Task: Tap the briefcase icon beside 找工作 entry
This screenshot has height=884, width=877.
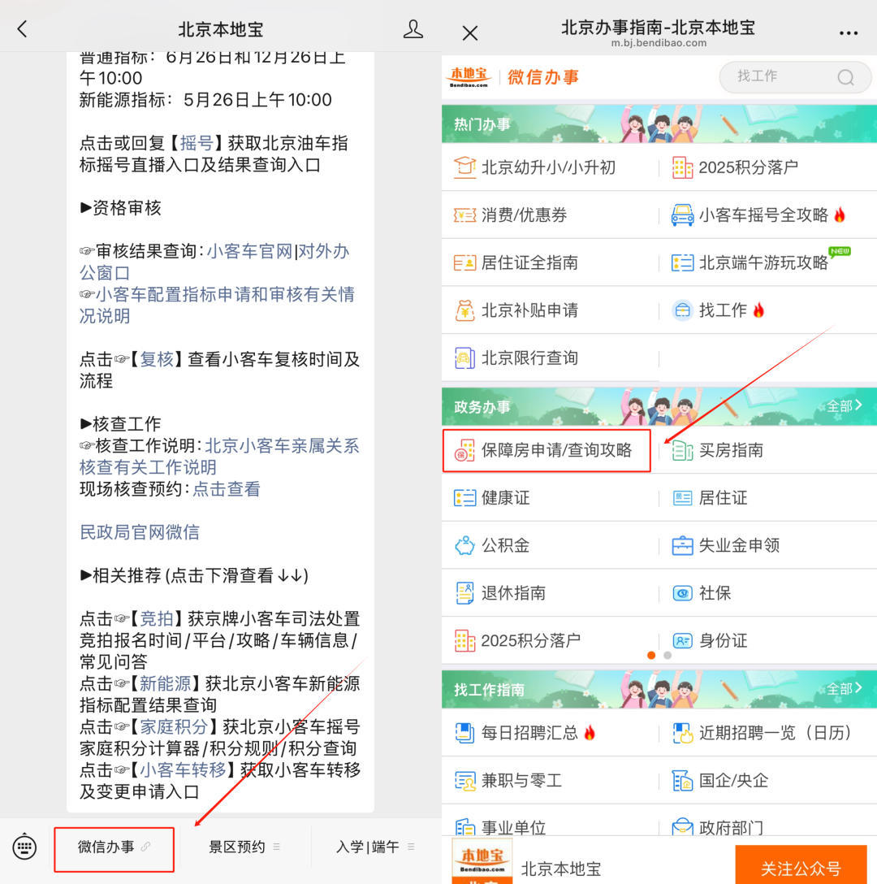Action: pyautogui.click(x=682, y=310)
